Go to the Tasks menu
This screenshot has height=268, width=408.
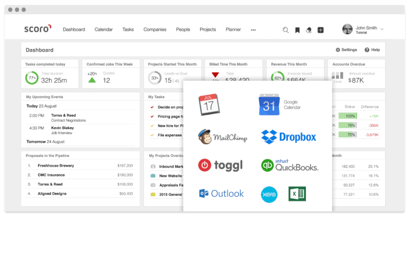click(128, 30)
